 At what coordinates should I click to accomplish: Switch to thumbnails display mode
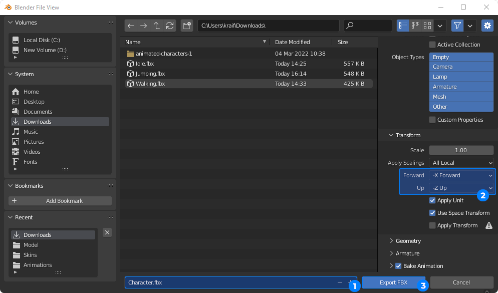coord(427,26)
